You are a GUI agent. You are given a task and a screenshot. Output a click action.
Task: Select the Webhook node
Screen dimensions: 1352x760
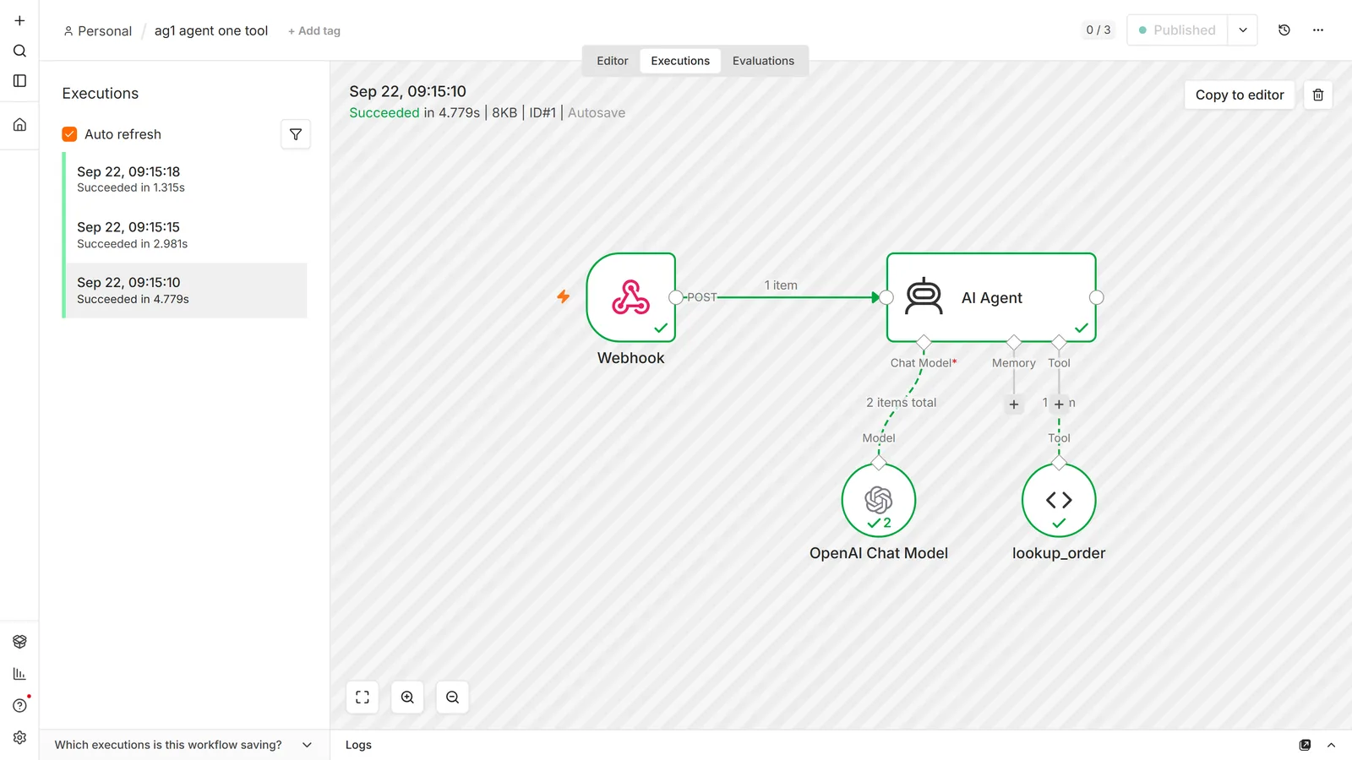tap(631, 297)
